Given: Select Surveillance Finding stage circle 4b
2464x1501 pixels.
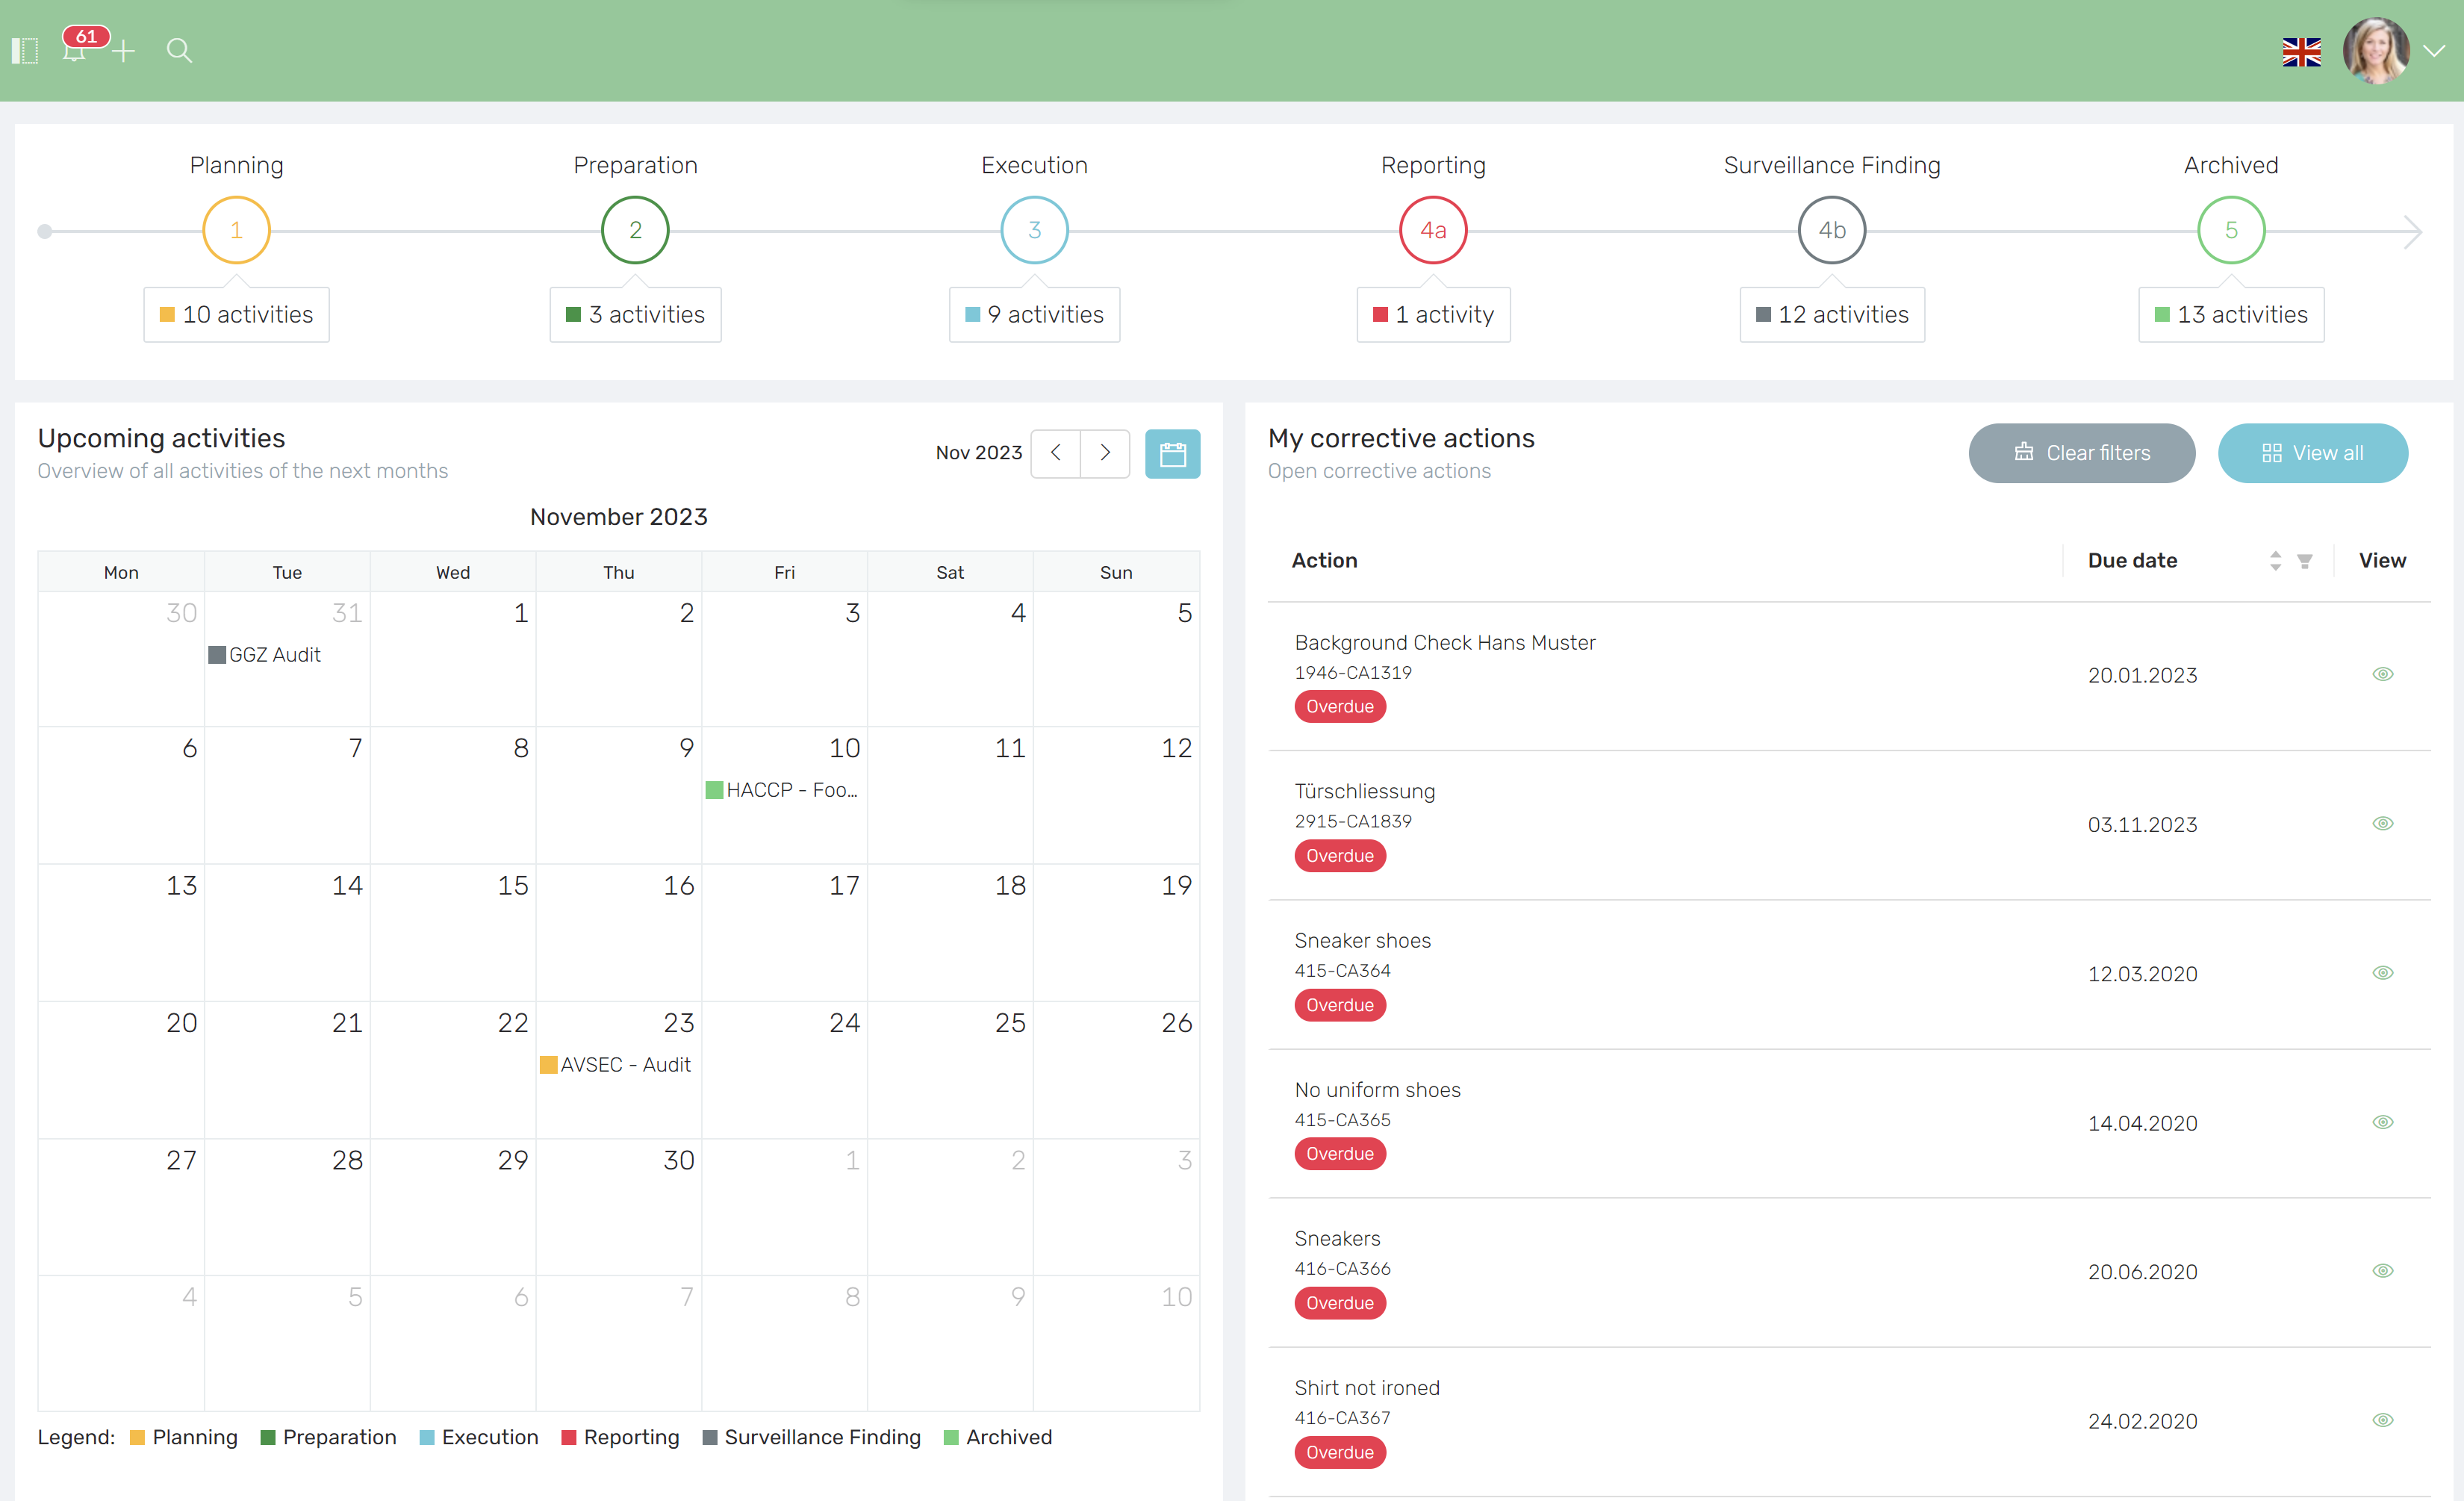Looking at the screenshot, I should point(1832,230).
